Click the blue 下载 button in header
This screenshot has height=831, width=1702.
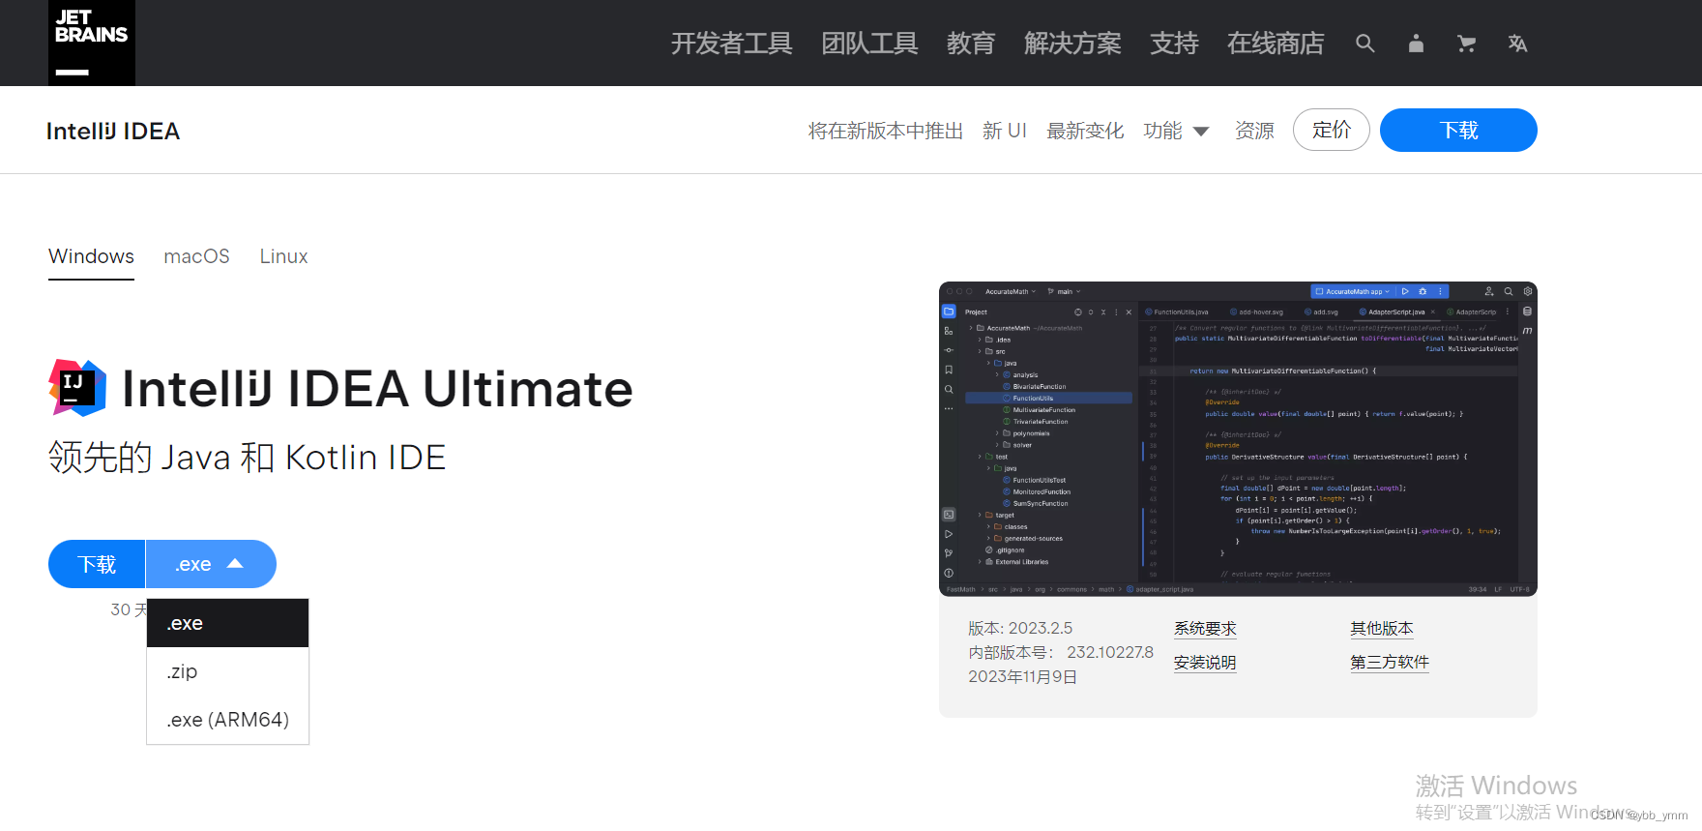[1458, 130]
